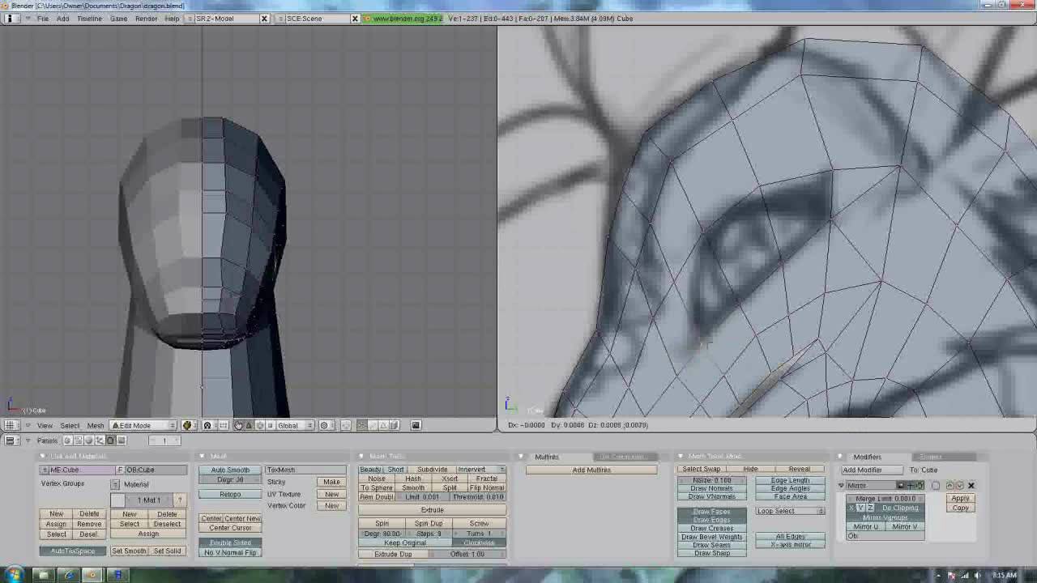Select the Logic context icon in Panels

click(67, 440)
